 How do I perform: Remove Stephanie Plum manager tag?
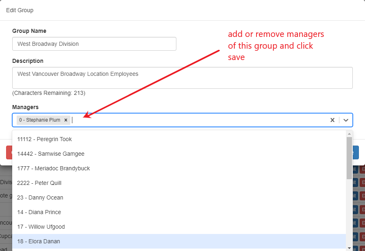65,120
